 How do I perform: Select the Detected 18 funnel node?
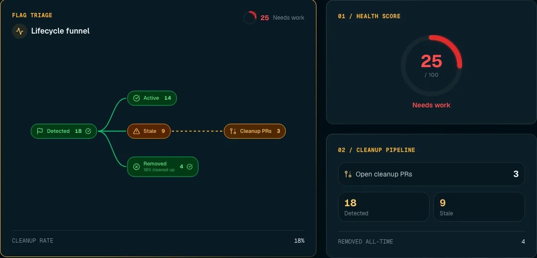(x=64, y=131)
